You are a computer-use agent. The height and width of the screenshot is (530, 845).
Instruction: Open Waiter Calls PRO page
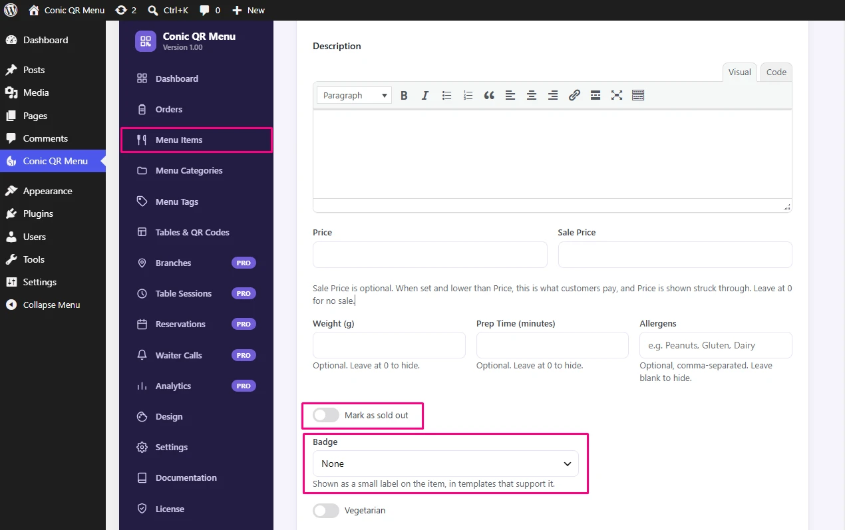pyautogui.click(x=196, y=355)
